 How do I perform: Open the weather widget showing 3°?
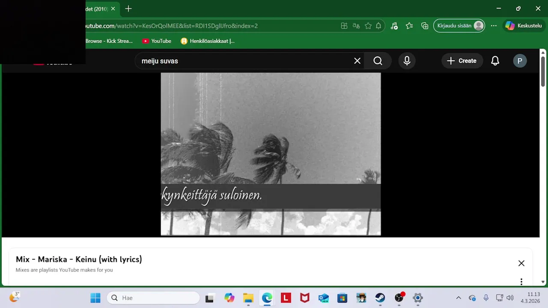point(14,297)
